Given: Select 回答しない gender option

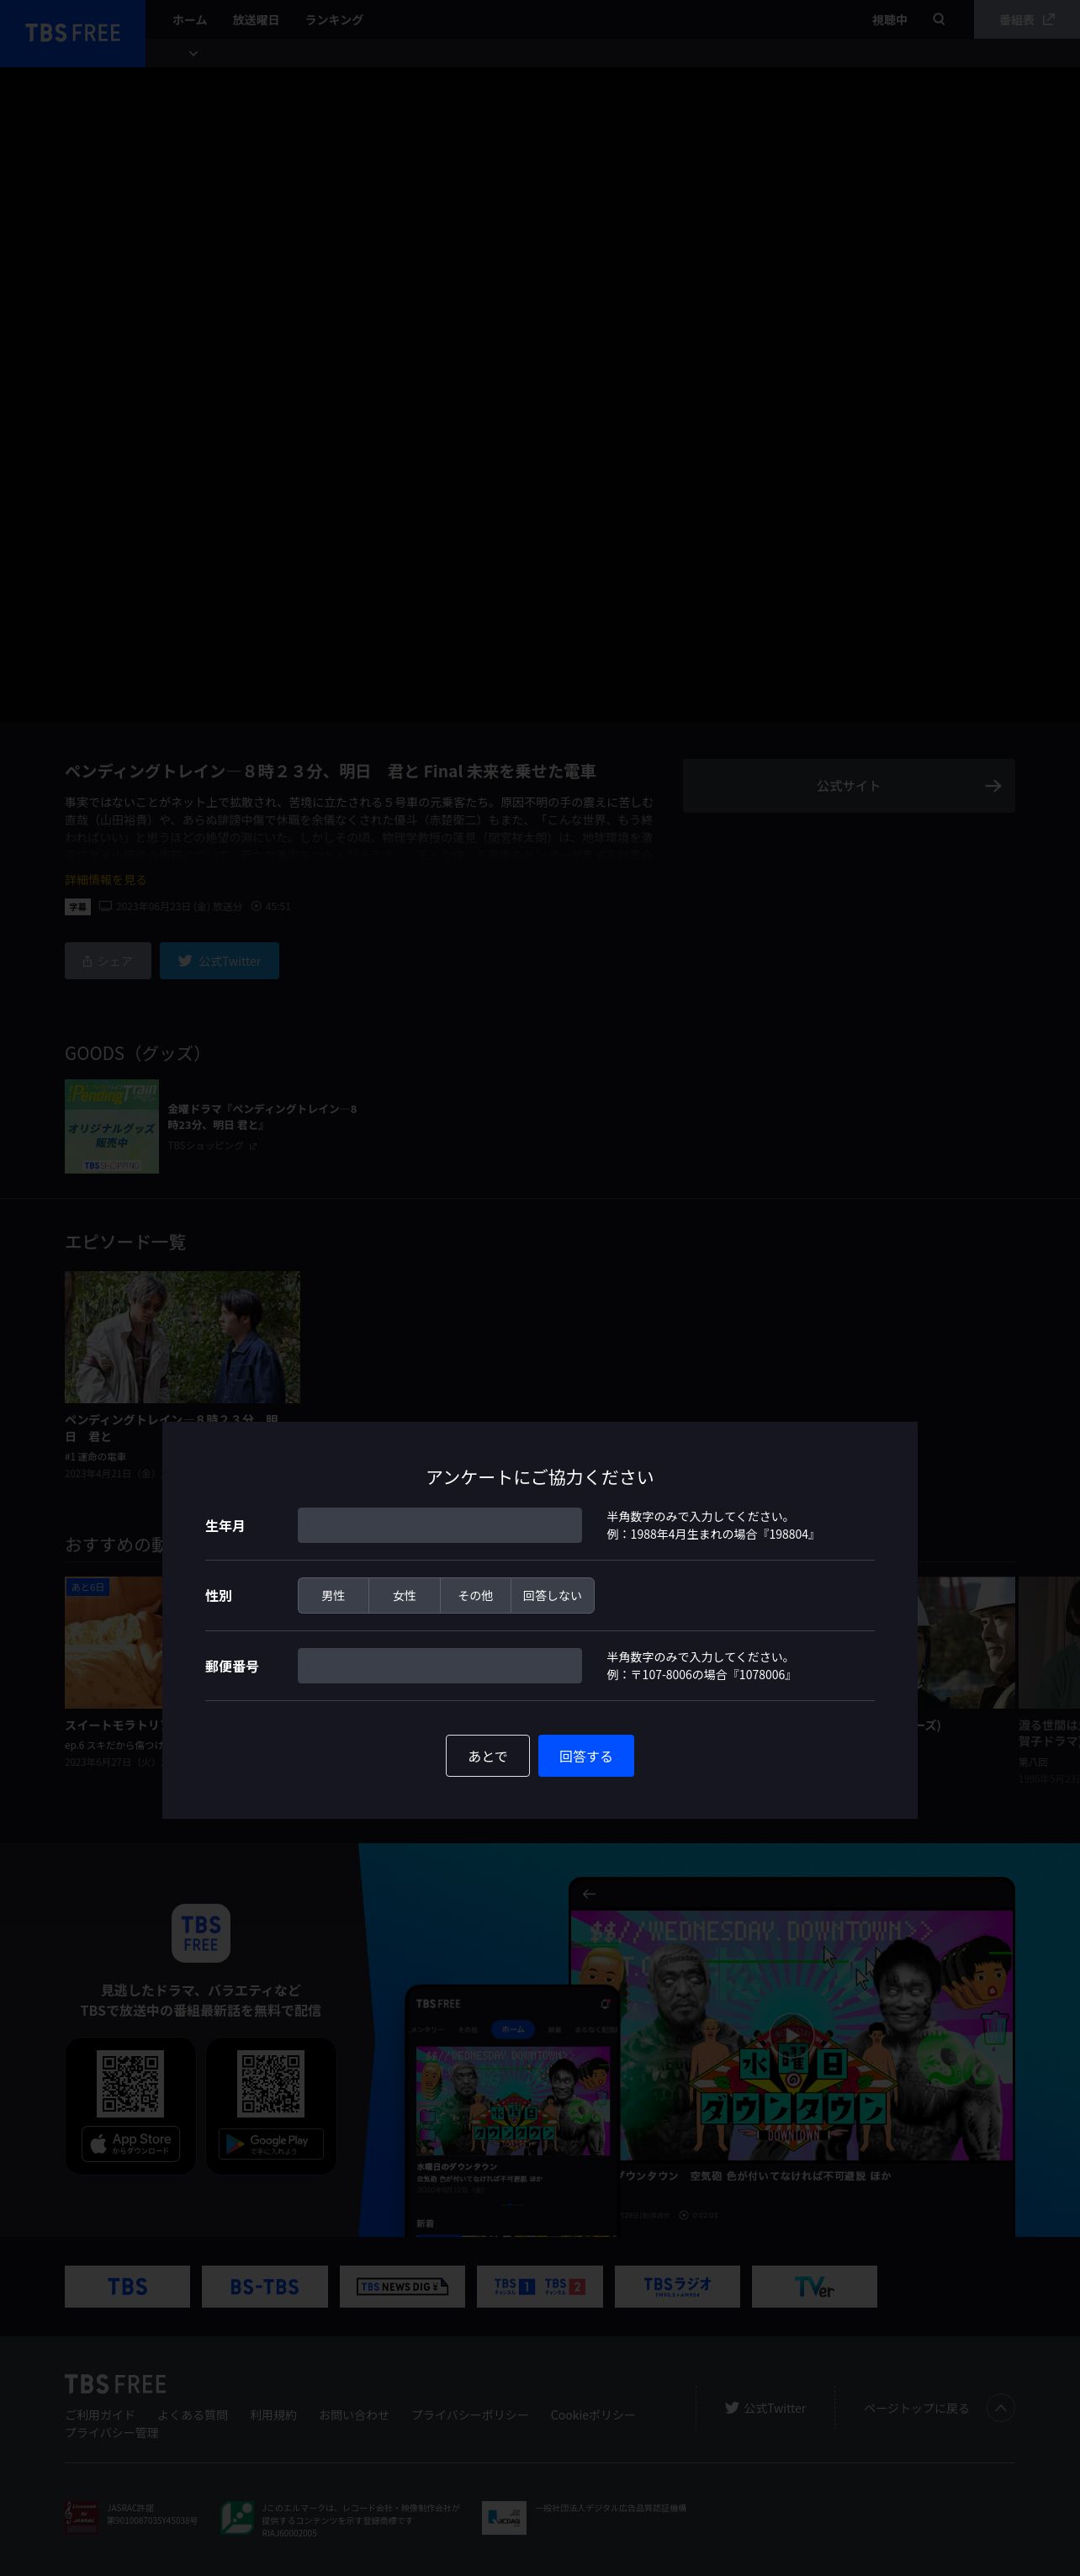Looking at the screenshot, I should click(x=552, y=1595).
